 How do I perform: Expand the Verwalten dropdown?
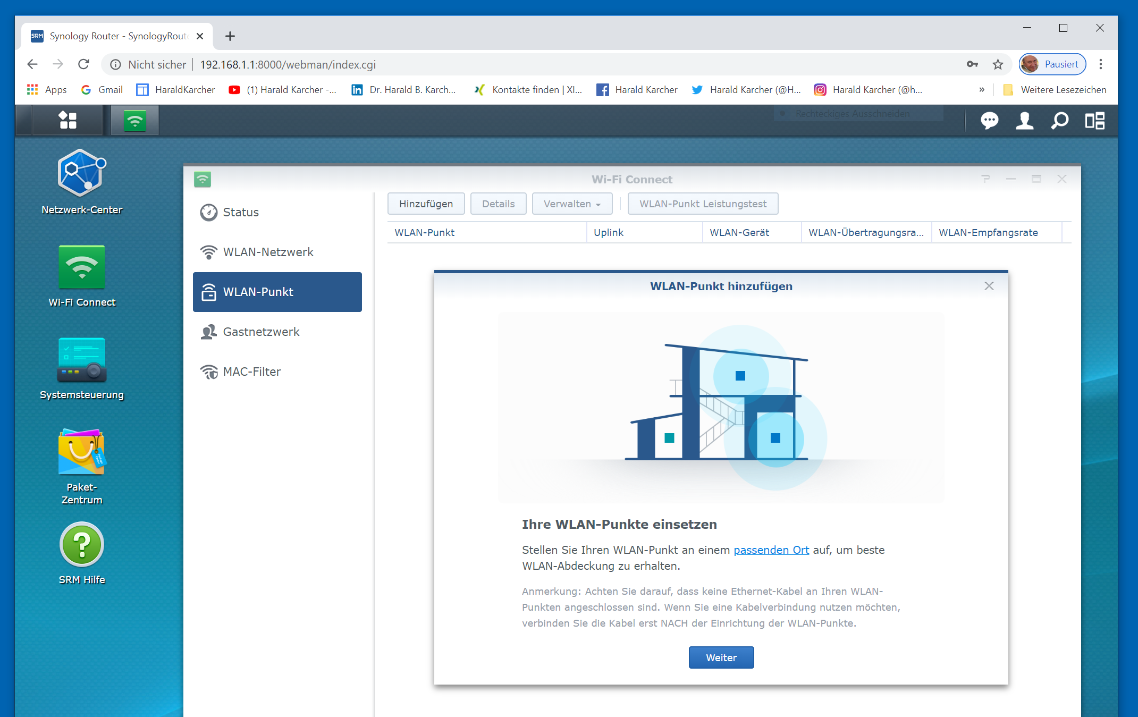[571, 204]
